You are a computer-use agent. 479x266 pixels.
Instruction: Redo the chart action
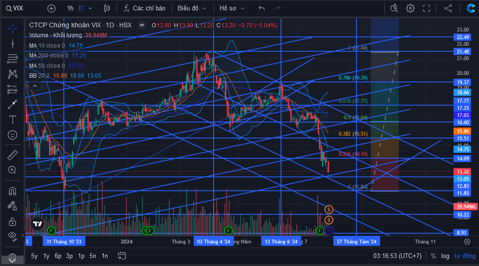pos(277,8)
